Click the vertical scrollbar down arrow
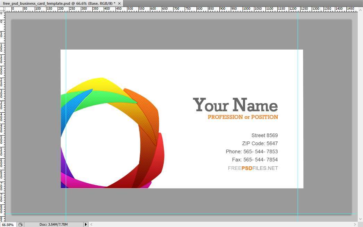Image resolution: width=363 pixels, height=227 pixels. [x=361, y=219]
